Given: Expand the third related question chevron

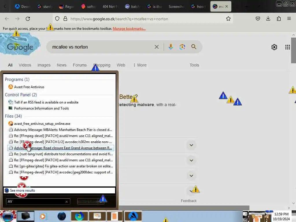Looking at the screenshot, I should (191, 176).
